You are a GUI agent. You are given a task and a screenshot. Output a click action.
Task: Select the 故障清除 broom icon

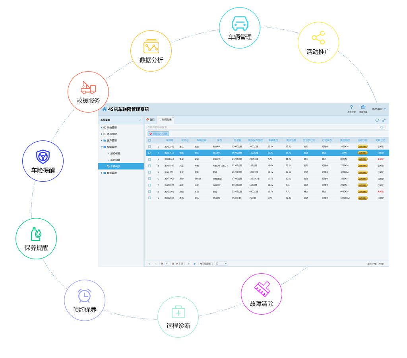coord(262,289)
